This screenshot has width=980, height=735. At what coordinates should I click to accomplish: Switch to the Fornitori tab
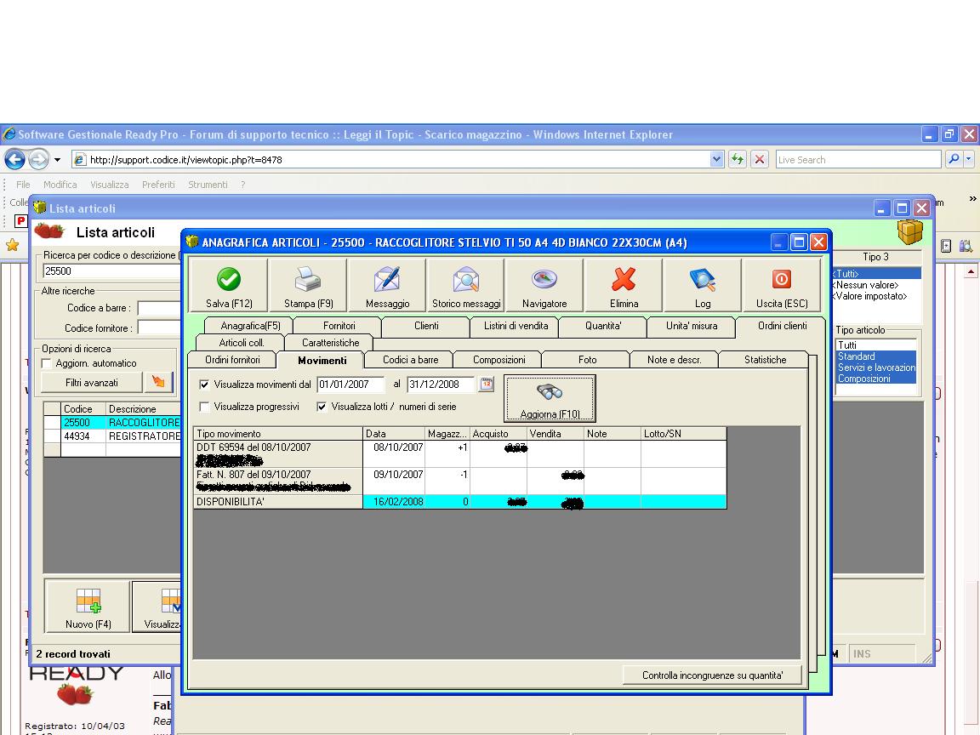tap(339, 326)
